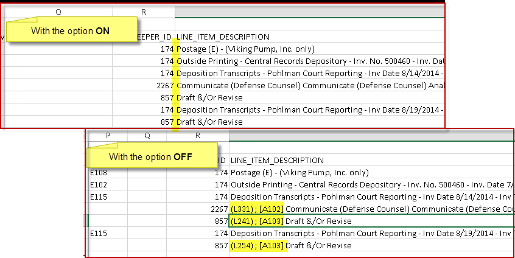Select '(L331) ; [A102] Communicate' cell
The image size is (515, 258).
[x=371, y=209]
